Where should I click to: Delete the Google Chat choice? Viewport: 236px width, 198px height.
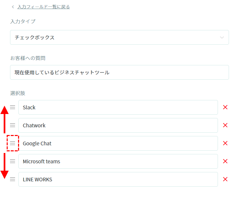[x=225, y=143]
